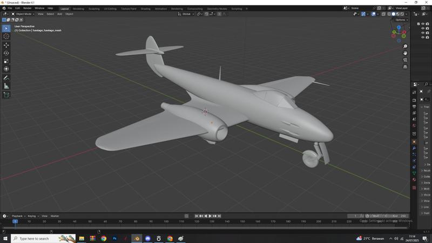Expand the Collections panel
432x243 pixels.
point(425,177)
